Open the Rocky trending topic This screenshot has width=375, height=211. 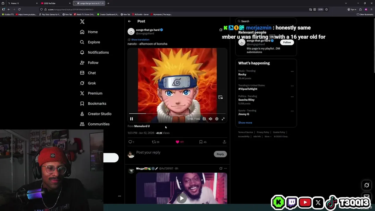click(x=242, y=74)
